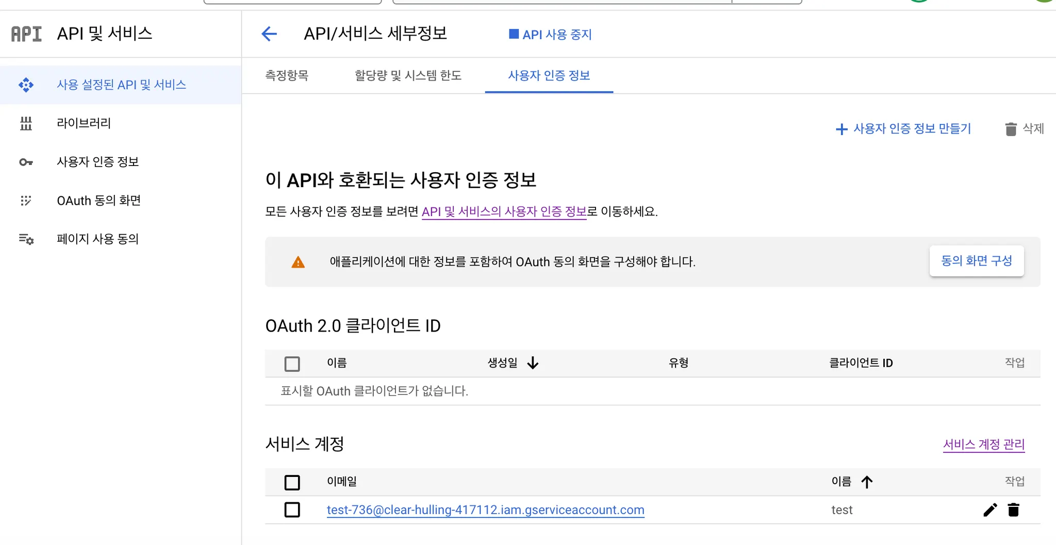Click the OAuth 2.0 클라이언트 ID heading
Viewport: 1056px width, 545px height.
pyautogui.click(x=353, y=326)
